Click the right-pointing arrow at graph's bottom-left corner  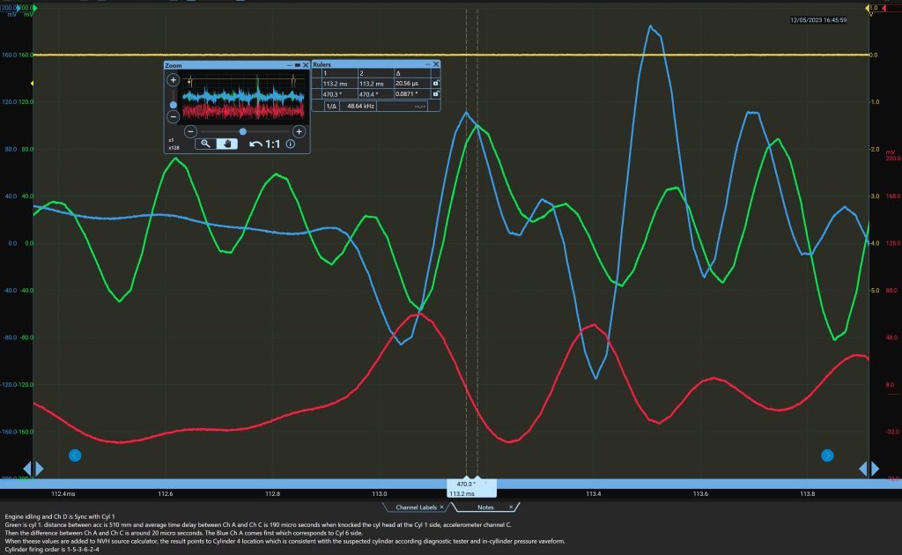pos(40,469)
